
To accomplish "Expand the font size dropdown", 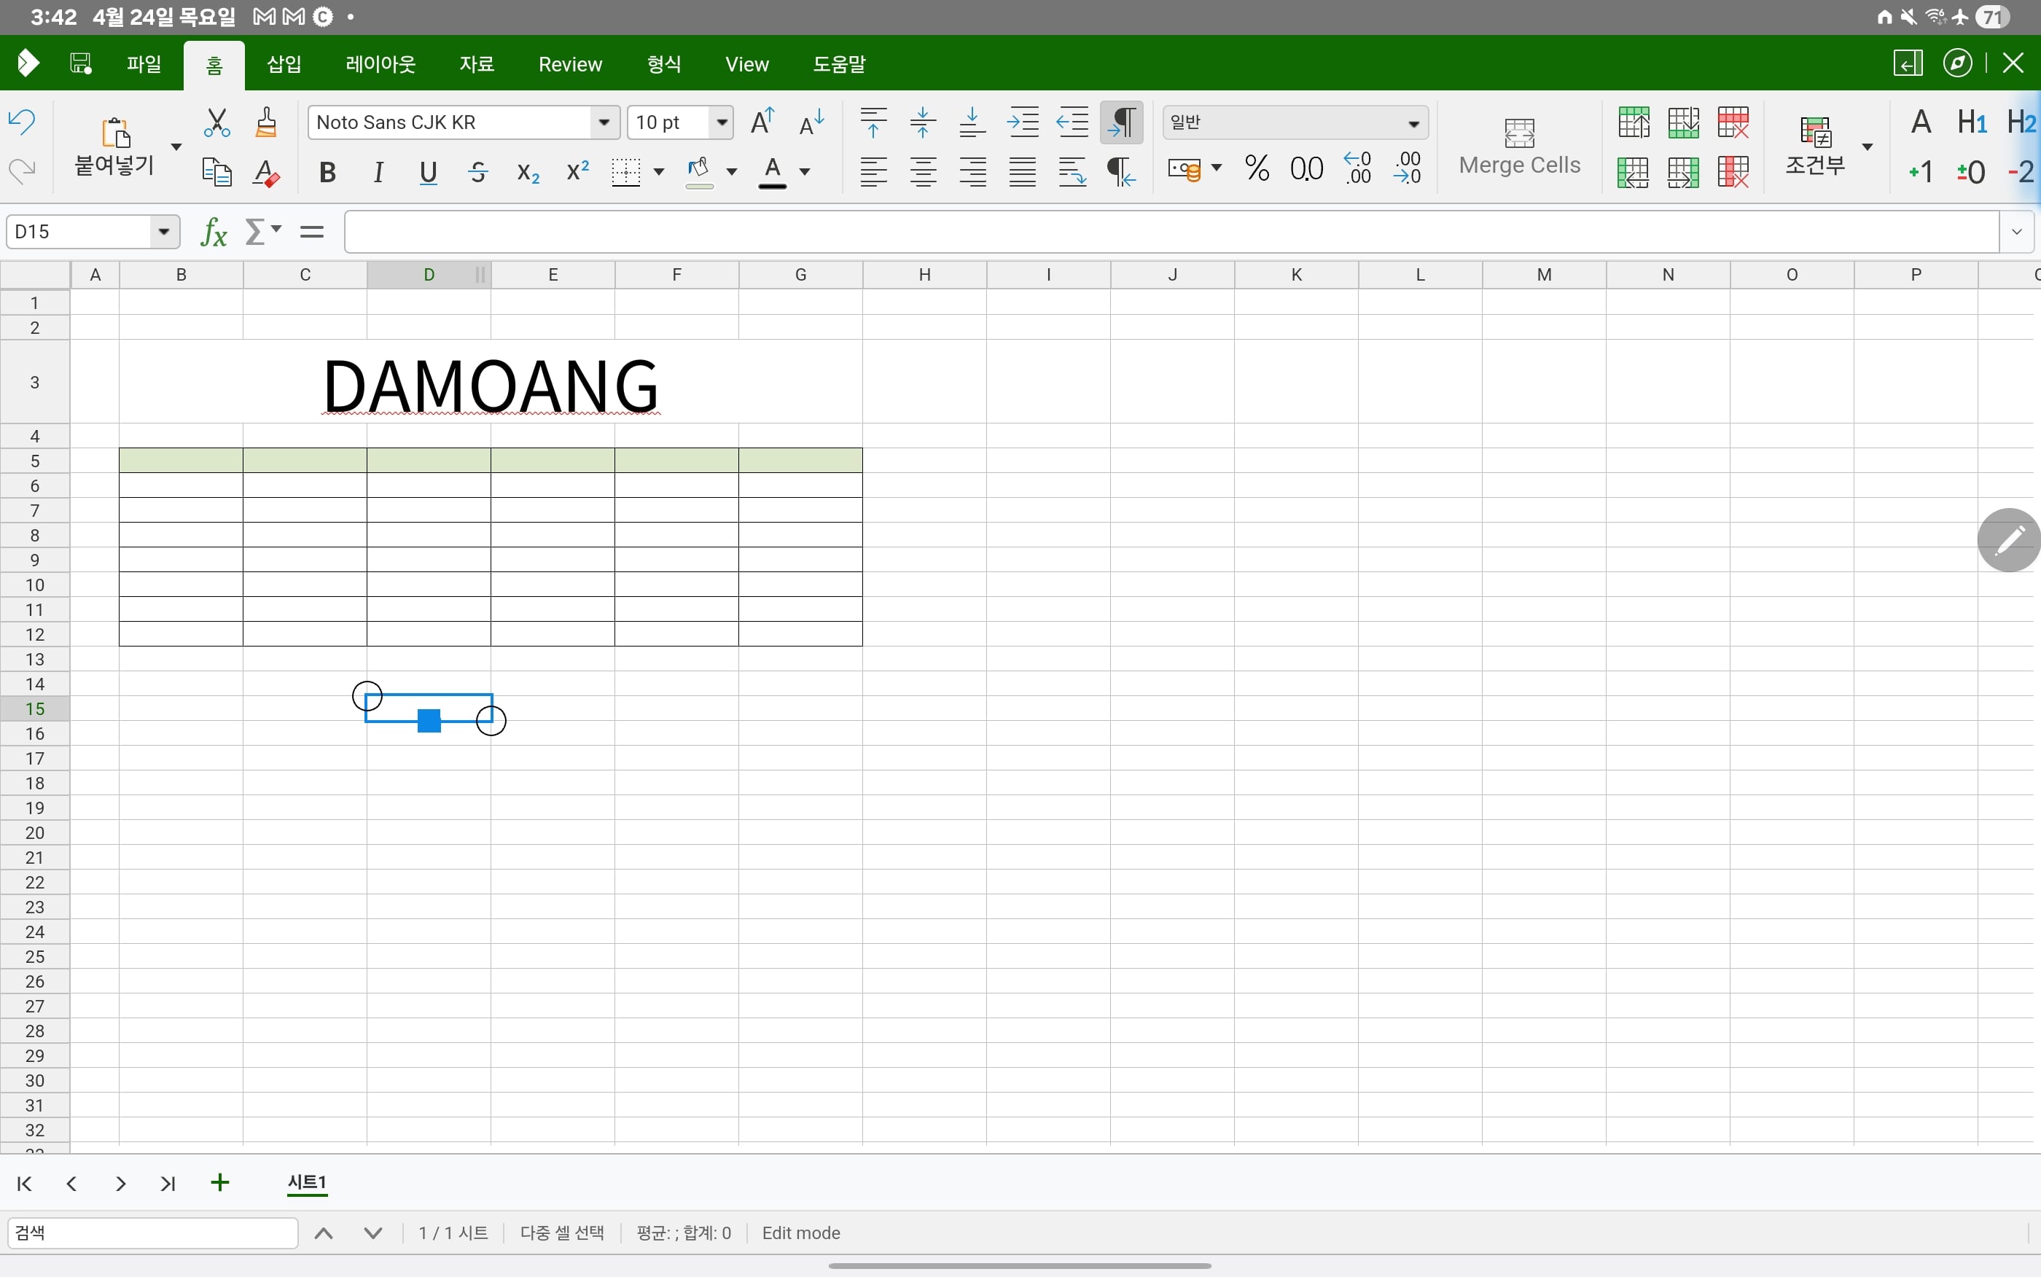I will 722,122.
